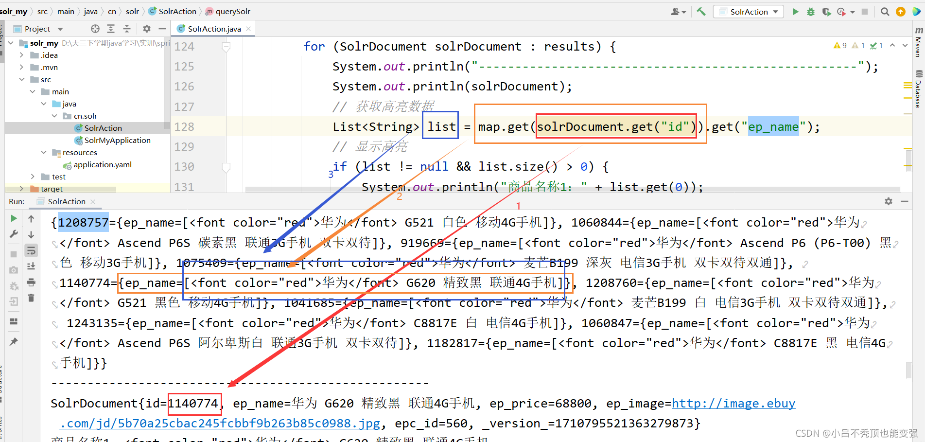Expand the test folder

pos(33,177)
